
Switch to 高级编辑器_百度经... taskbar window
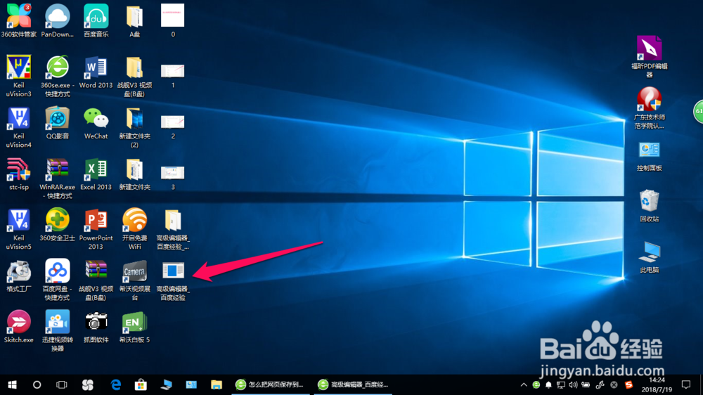[x=354, y=384]
